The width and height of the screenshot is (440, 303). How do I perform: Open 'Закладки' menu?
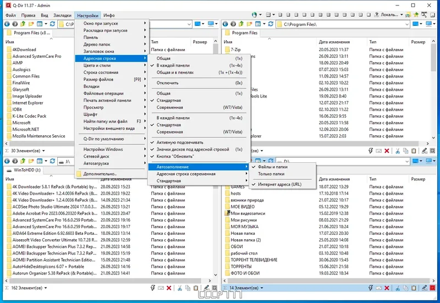click(x=62, y=15)
